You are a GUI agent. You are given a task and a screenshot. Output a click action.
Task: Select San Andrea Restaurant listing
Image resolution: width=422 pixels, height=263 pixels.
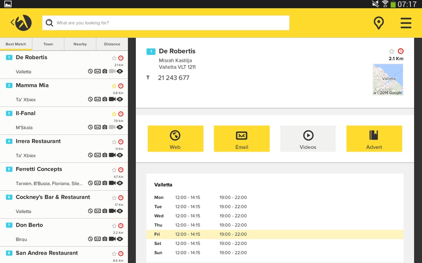pos(64,255)
